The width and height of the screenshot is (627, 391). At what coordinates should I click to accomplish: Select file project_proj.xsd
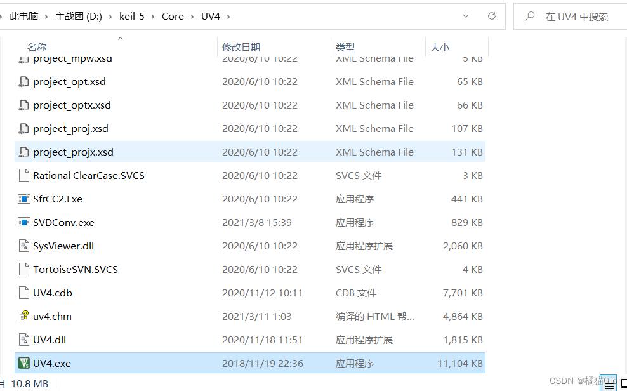coord(71,129)
